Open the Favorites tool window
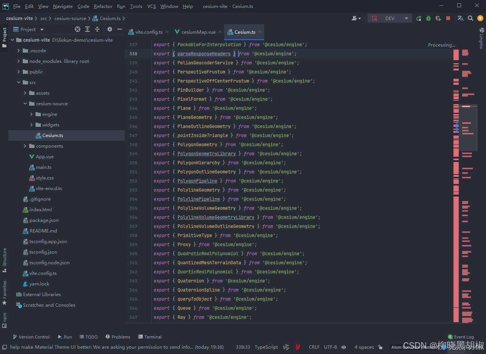The height and width of the screenshot is (354, 486). (4, 293)
